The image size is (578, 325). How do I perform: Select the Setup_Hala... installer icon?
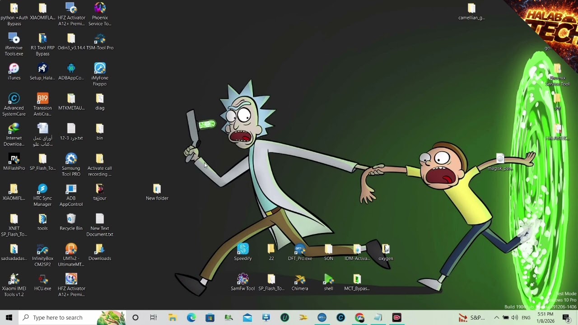(42, 71)
